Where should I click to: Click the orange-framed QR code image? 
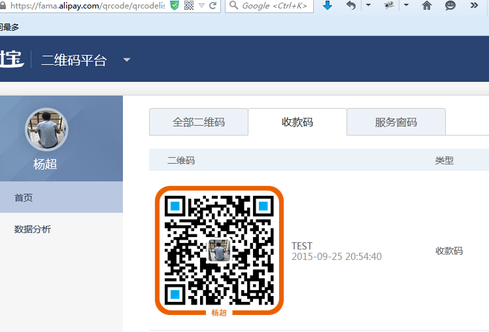point(219,251)
